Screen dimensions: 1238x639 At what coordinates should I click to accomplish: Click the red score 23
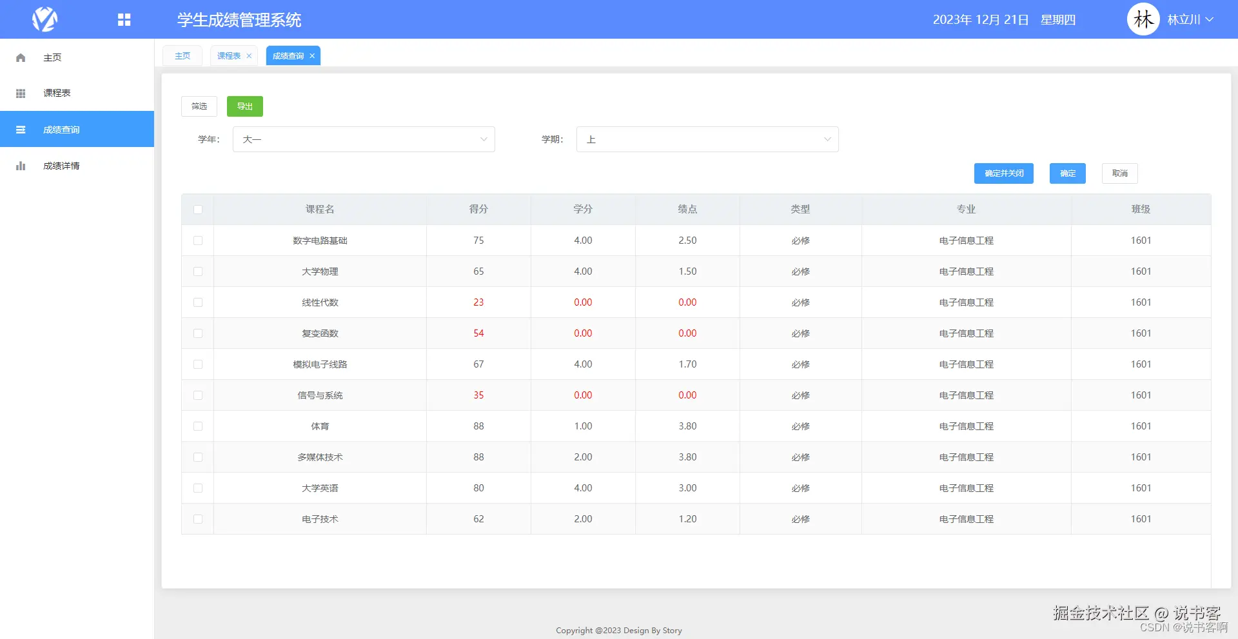pos(478,302)
